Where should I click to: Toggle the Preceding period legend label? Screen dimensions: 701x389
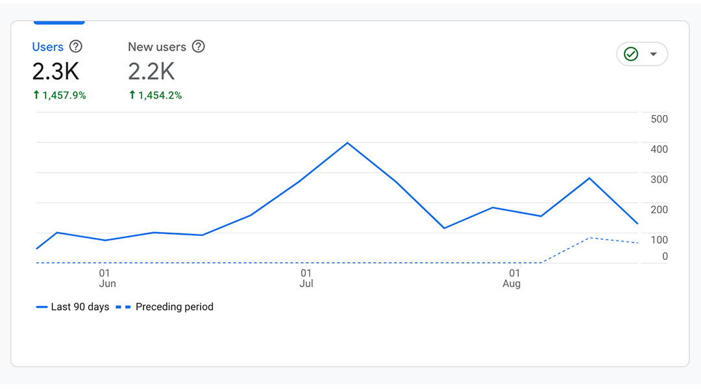pos(174,307)
